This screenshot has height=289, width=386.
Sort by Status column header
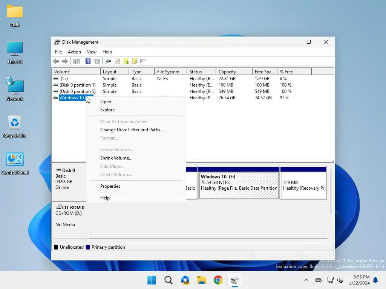click(x=202, y=72)
